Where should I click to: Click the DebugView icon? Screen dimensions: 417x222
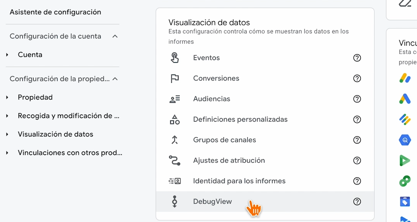click(175, 202)
